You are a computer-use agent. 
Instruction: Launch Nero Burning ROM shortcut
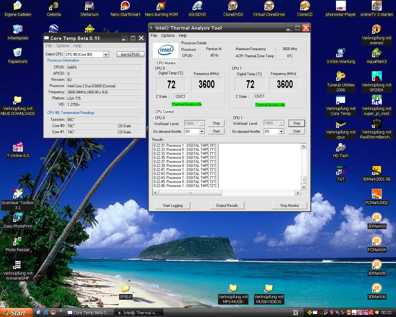(x=161, y=9)
